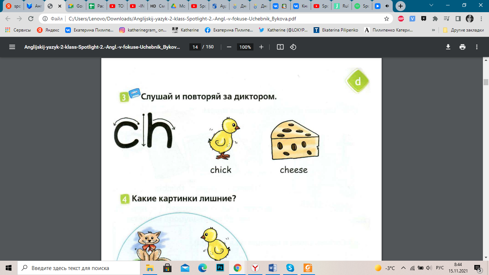Switch to the Рас tab

point(97,6)
